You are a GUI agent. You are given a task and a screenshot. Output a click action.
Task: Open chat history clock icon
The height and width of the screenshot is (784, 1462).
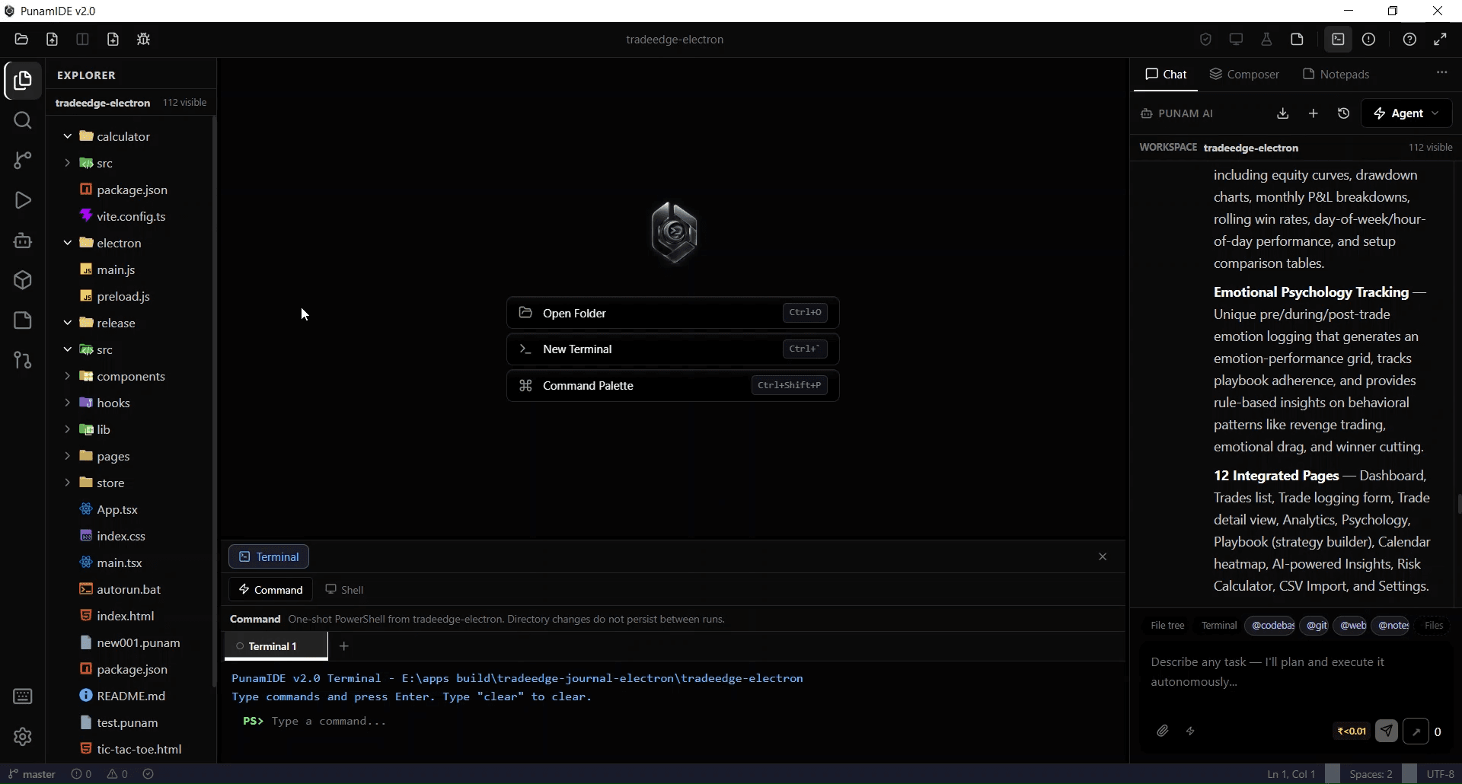(1344, 113)
